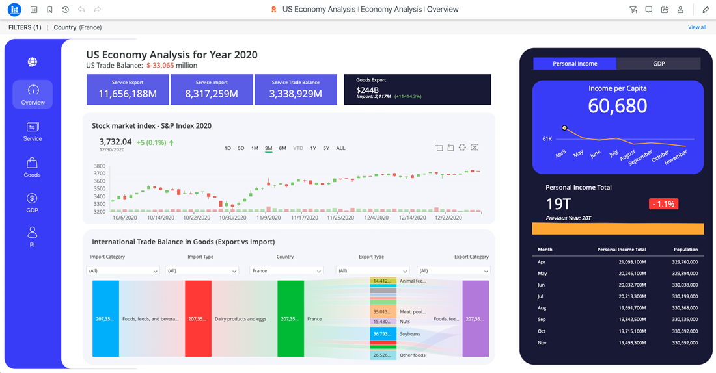Open the Import Category (All) dropdown
Screen dimensions: 716x373
pyautogui.click(x=123, y=270)
